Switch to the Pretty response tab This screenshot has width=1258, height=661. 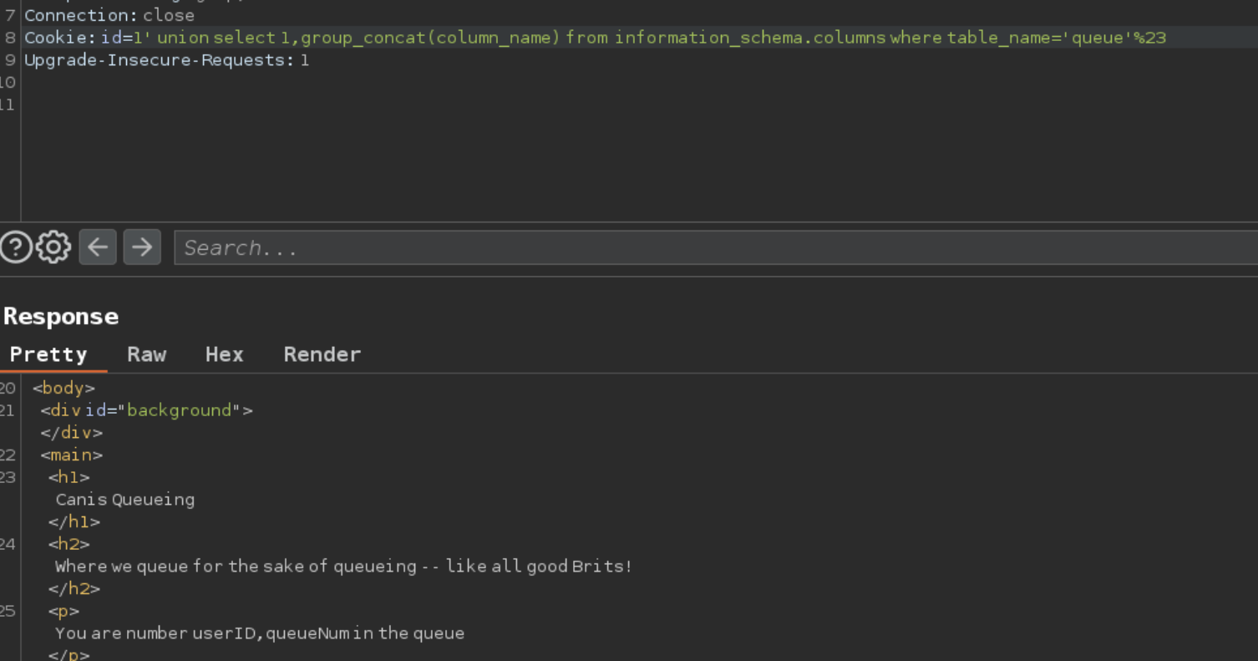(x=48, y=354)
